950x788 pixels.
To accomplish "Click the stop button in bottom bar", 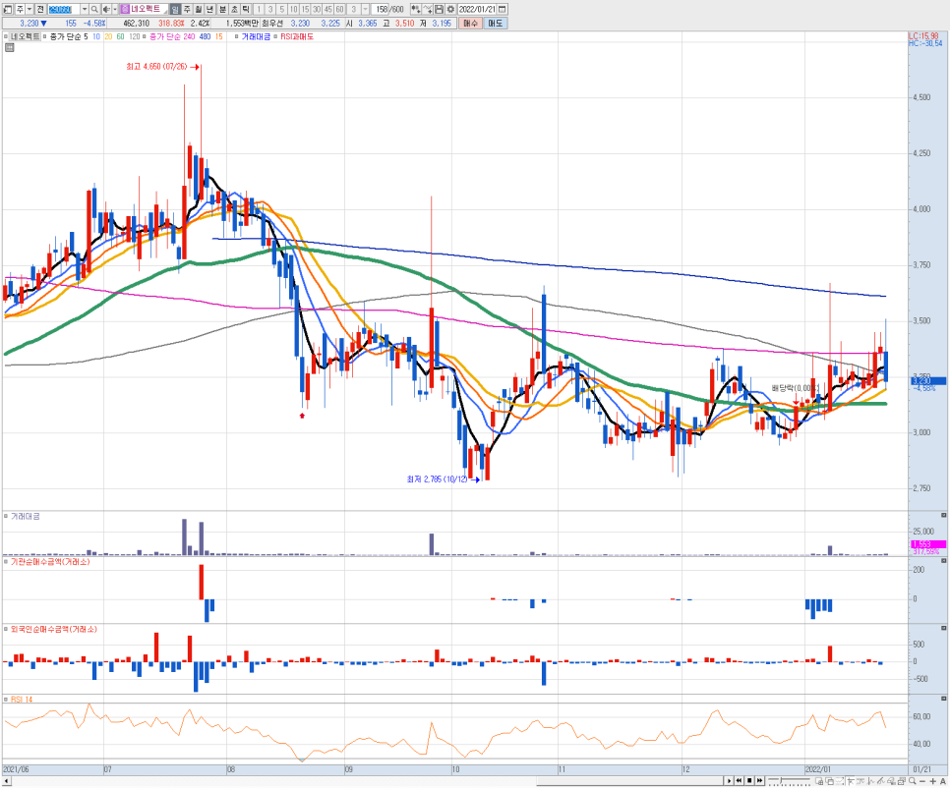I will pos(749,781).
